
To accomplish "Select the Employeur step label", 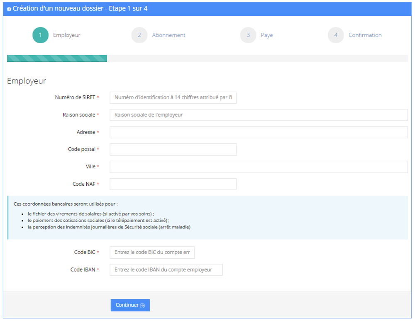I will 67,35.
